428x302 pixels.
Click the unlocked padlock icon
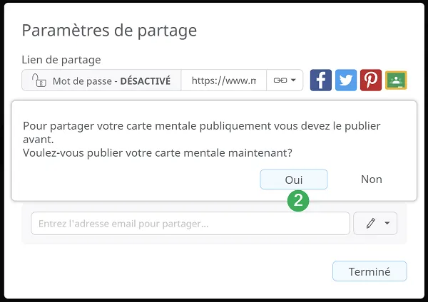click(39, 80)
